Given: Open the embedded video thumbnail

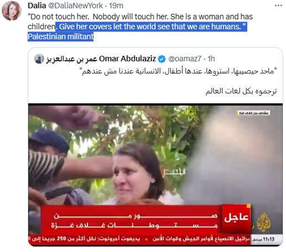Looking at the screenshot, I should tap(155, 175).
